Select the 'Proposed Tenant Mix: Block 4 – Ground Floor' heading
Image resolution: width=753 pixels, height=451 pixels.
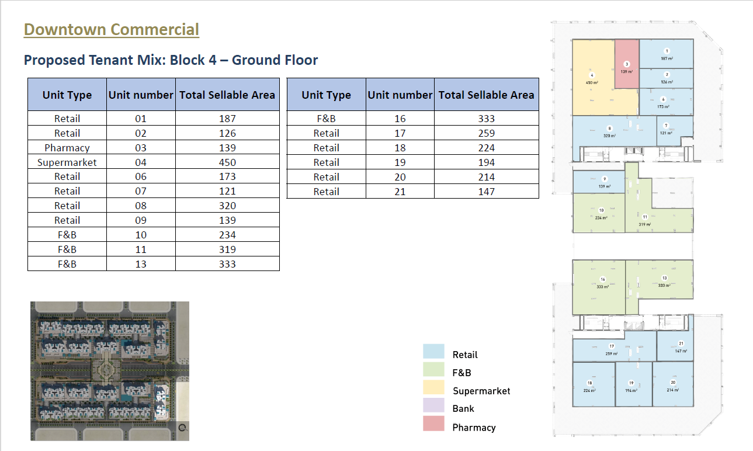171,60
